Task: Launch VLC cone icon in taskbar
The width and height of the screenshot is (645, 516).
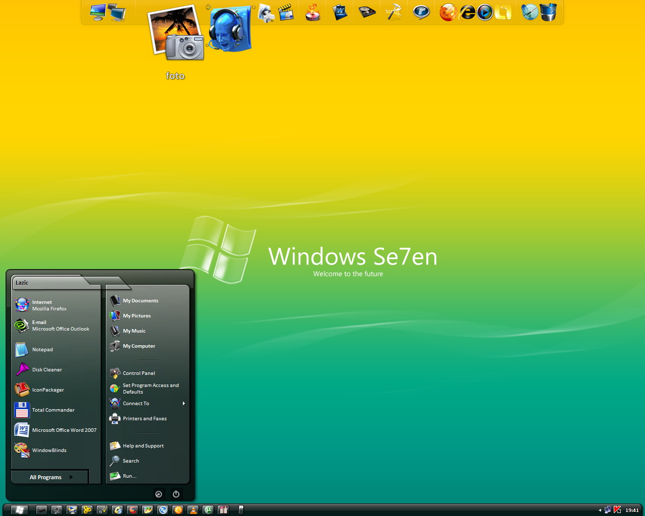Action: [x=193, y=510]
